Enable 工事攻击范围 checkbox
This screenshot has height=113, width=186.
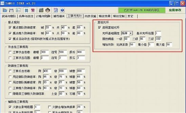pos(10,58)
